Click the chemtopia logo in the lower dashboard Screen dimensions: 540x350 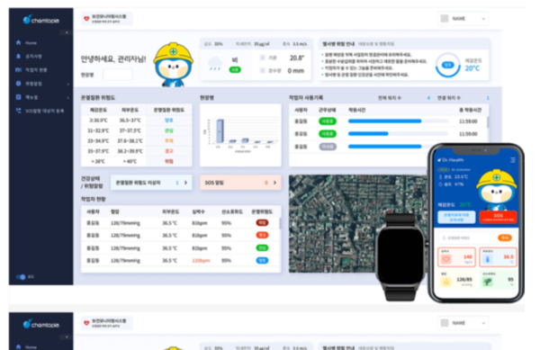(41, 324)
